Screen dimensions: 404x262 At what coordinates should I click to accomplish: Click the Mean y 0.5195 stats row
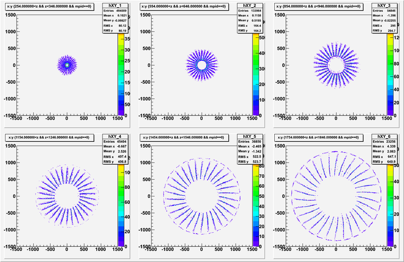[x=249, y=20]
